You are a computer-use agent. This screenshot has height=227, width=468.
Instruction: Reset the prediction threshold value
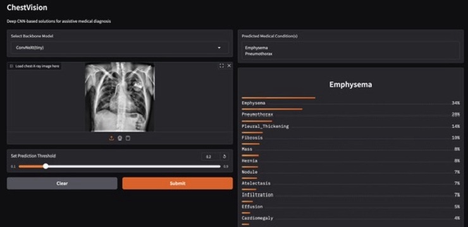click(225, 156)
